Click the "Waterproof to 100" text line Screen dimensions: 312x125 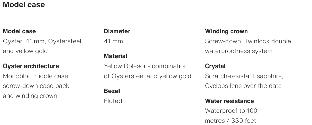click(x=231, y=111)
